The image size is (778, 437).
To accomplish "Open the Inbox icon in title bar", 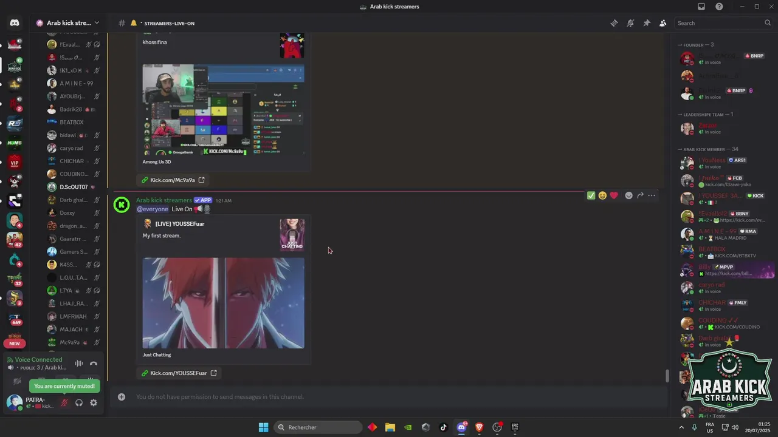I will (701, 7).
